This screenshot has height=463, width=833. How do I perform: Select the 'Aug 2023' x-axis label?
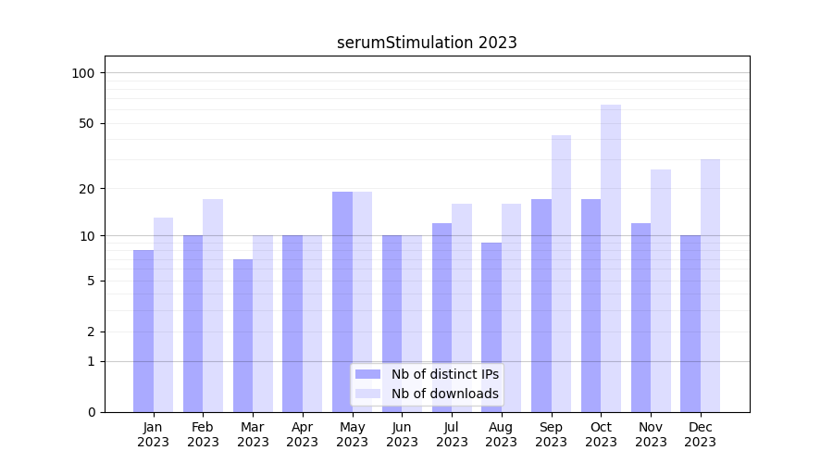[502, 434]
